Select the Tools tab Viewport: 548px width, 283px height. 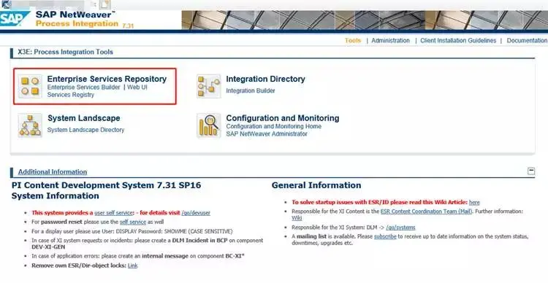click(353, 40)
